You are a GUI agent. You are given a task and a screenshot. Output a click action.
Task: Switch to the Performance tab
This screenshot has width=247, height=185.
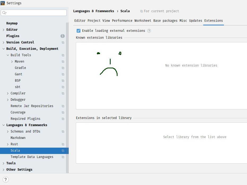pyautogui.click(x=122, y=21)
